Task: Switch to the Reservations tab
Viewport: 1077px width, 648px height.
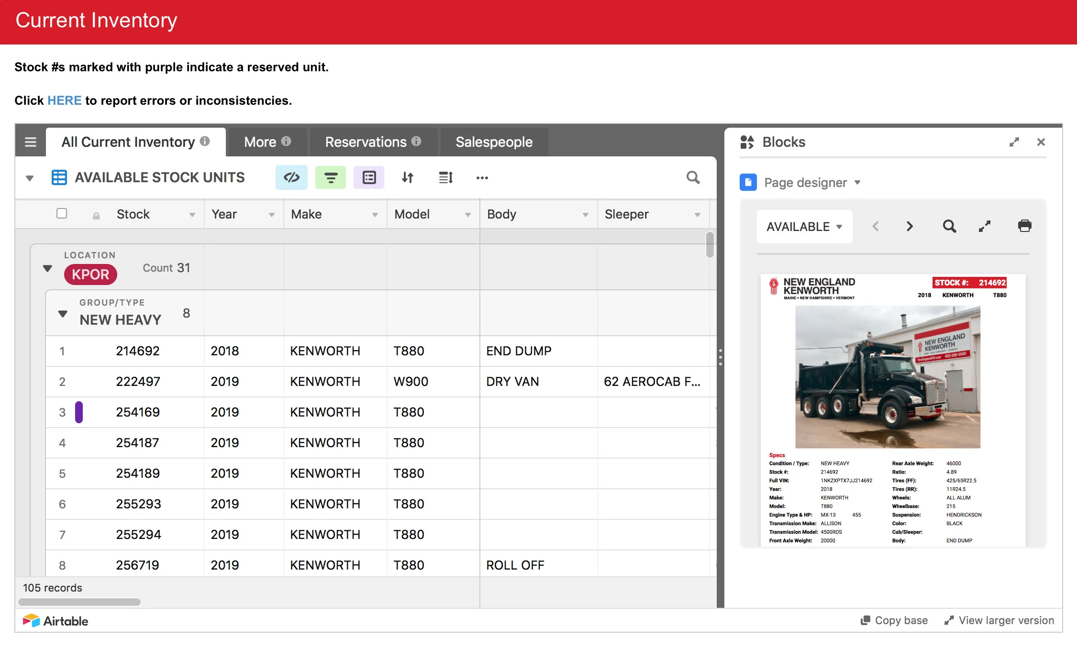Action: [373, 142]
